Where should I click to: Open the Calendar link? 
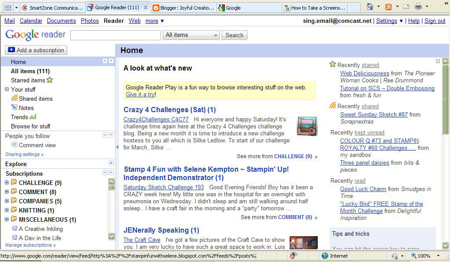tap(31, 21)
